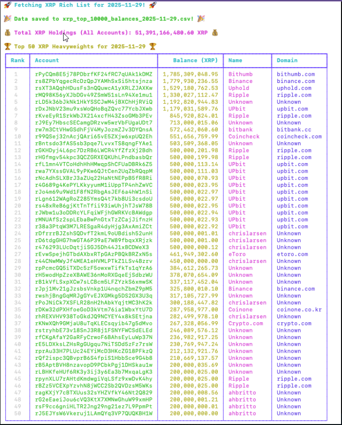The height and width of the screenshot is (425, 342).
Task: Click the Domain column header
Action: (287, 60)
